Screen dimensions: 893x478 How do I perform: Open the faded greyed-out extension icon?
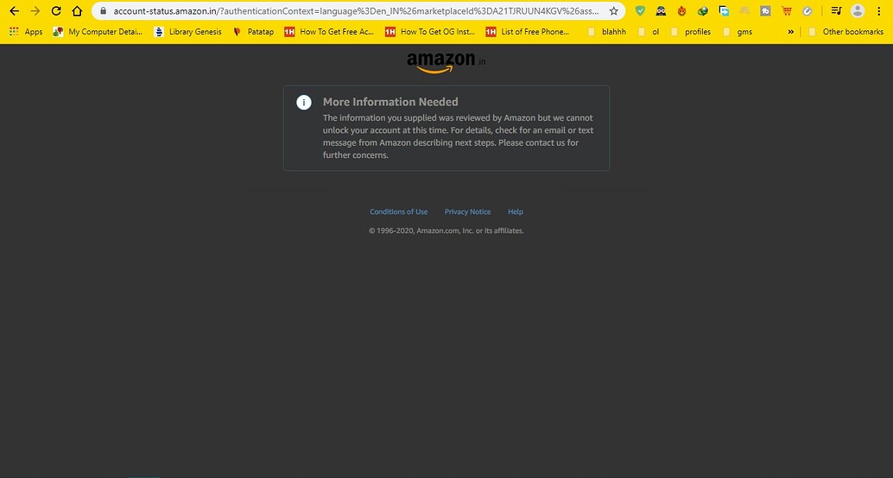744,11
